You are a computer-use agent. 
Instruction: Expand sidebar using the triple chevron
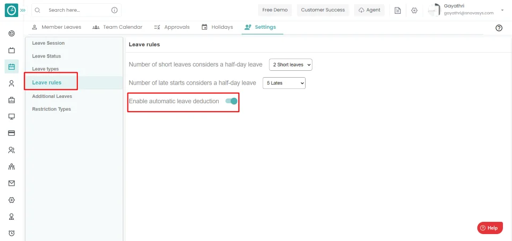point(23,11)
